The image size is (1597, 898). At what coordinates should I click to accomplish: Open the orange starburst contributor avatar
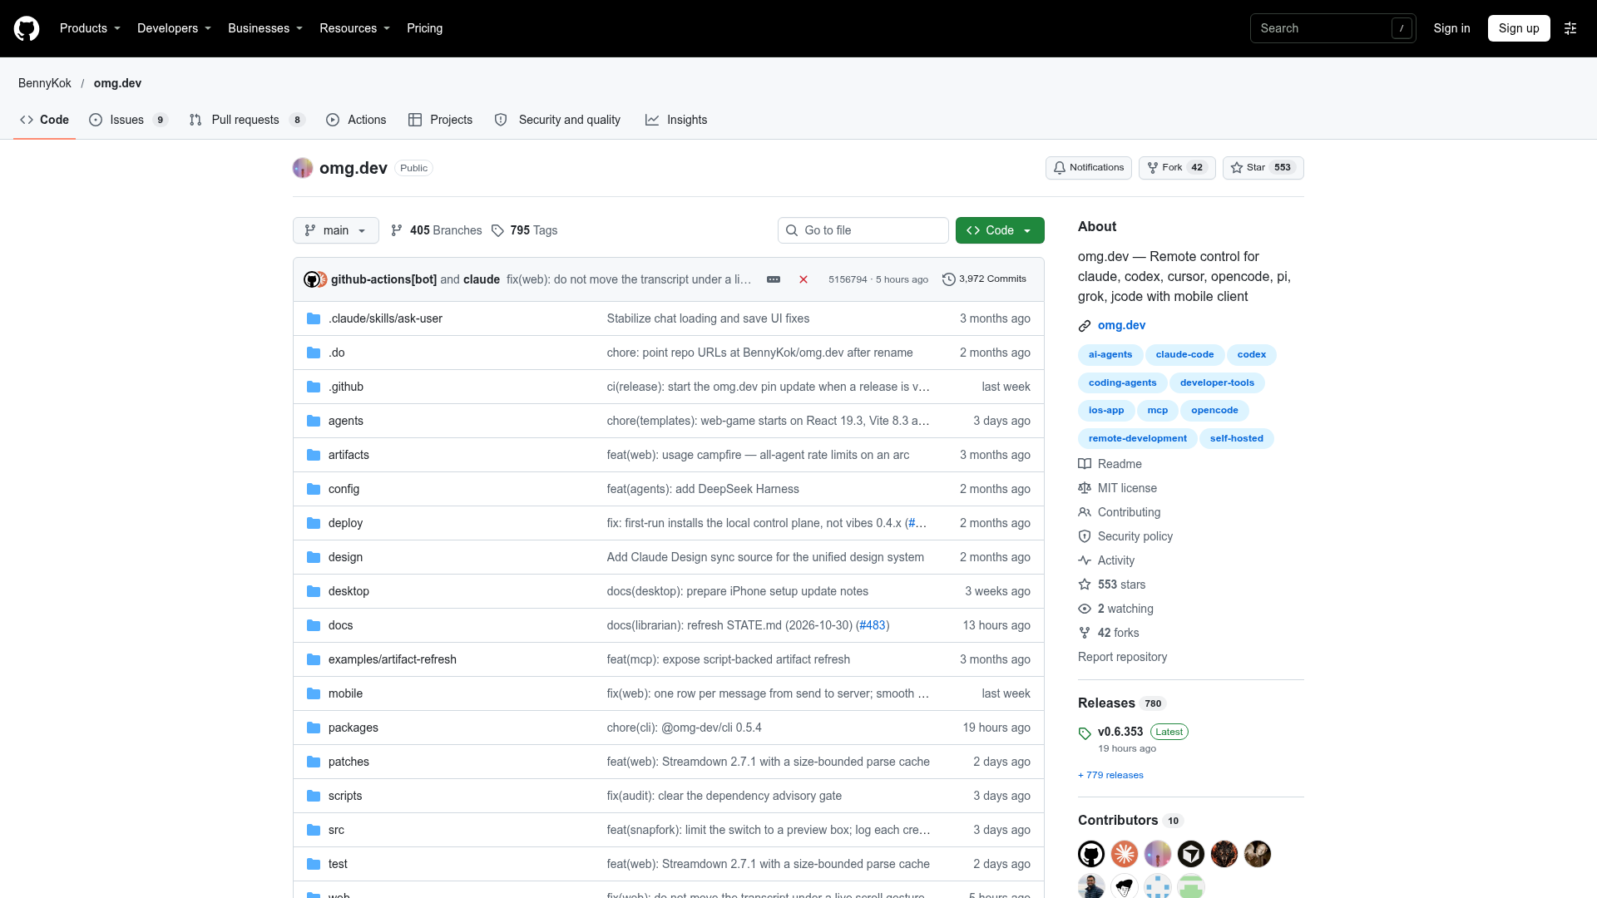click(1125, 854)
